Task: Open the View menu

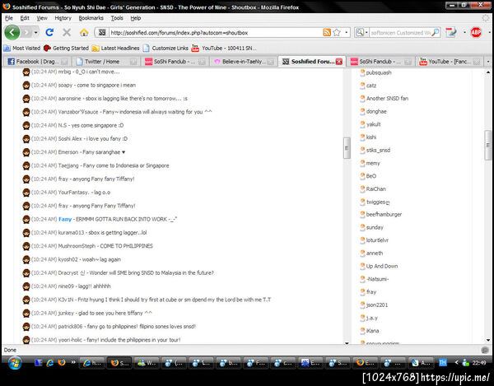Action: click(42, 18)
